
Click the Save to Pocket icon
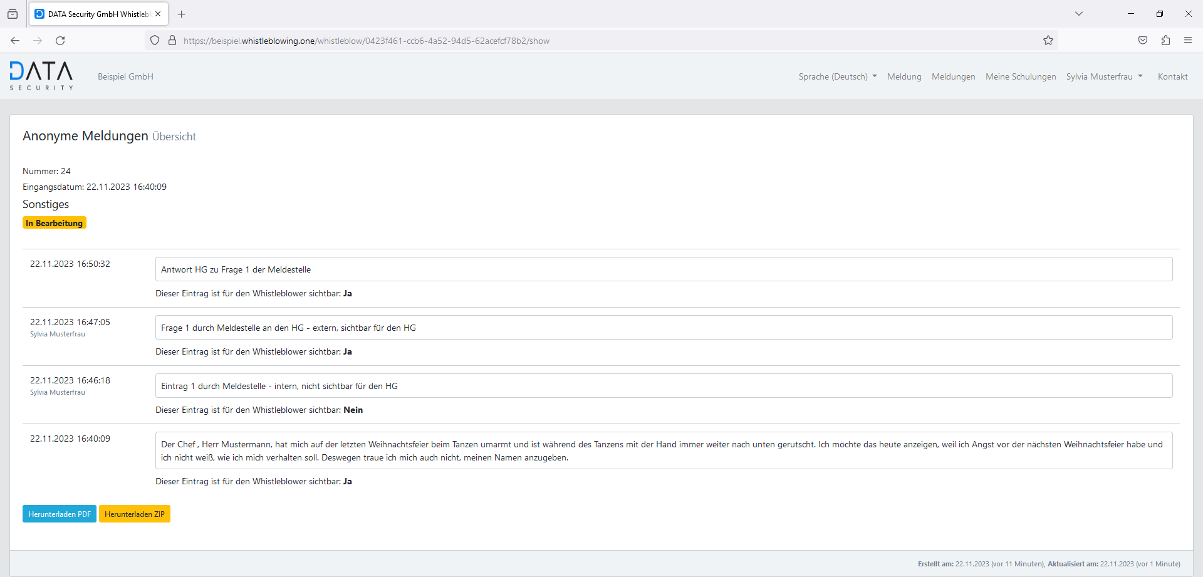click(1143, 41)
